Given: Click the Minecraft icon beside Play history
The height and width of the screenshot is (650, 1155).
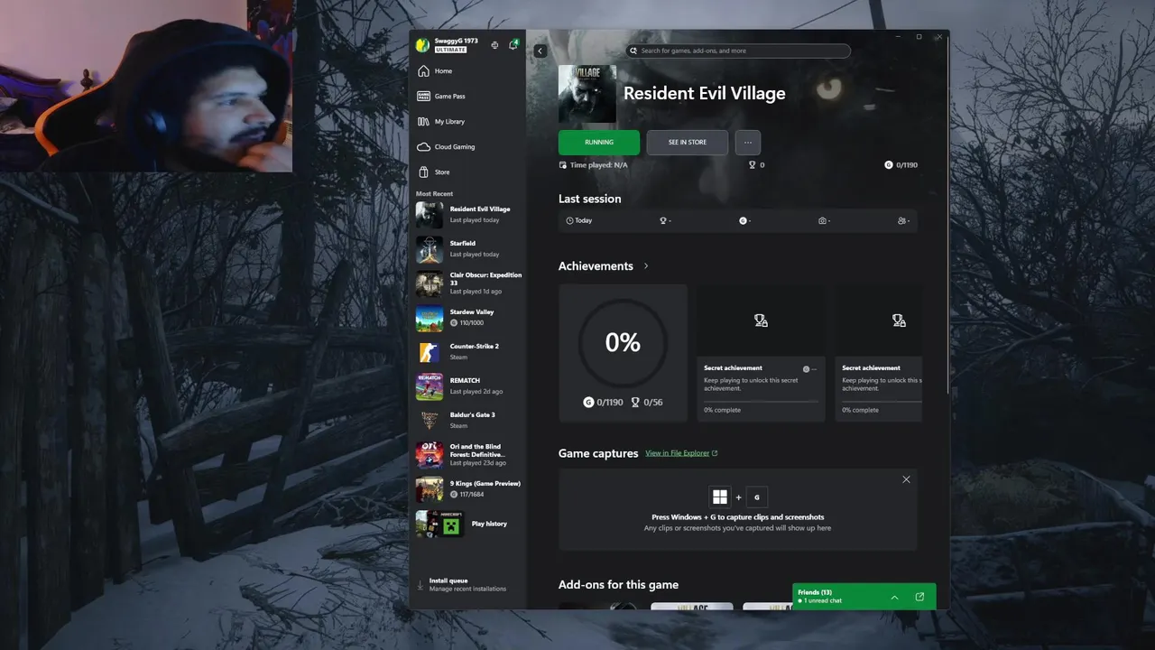Looking at the screenshot, I should pos(450,524).
